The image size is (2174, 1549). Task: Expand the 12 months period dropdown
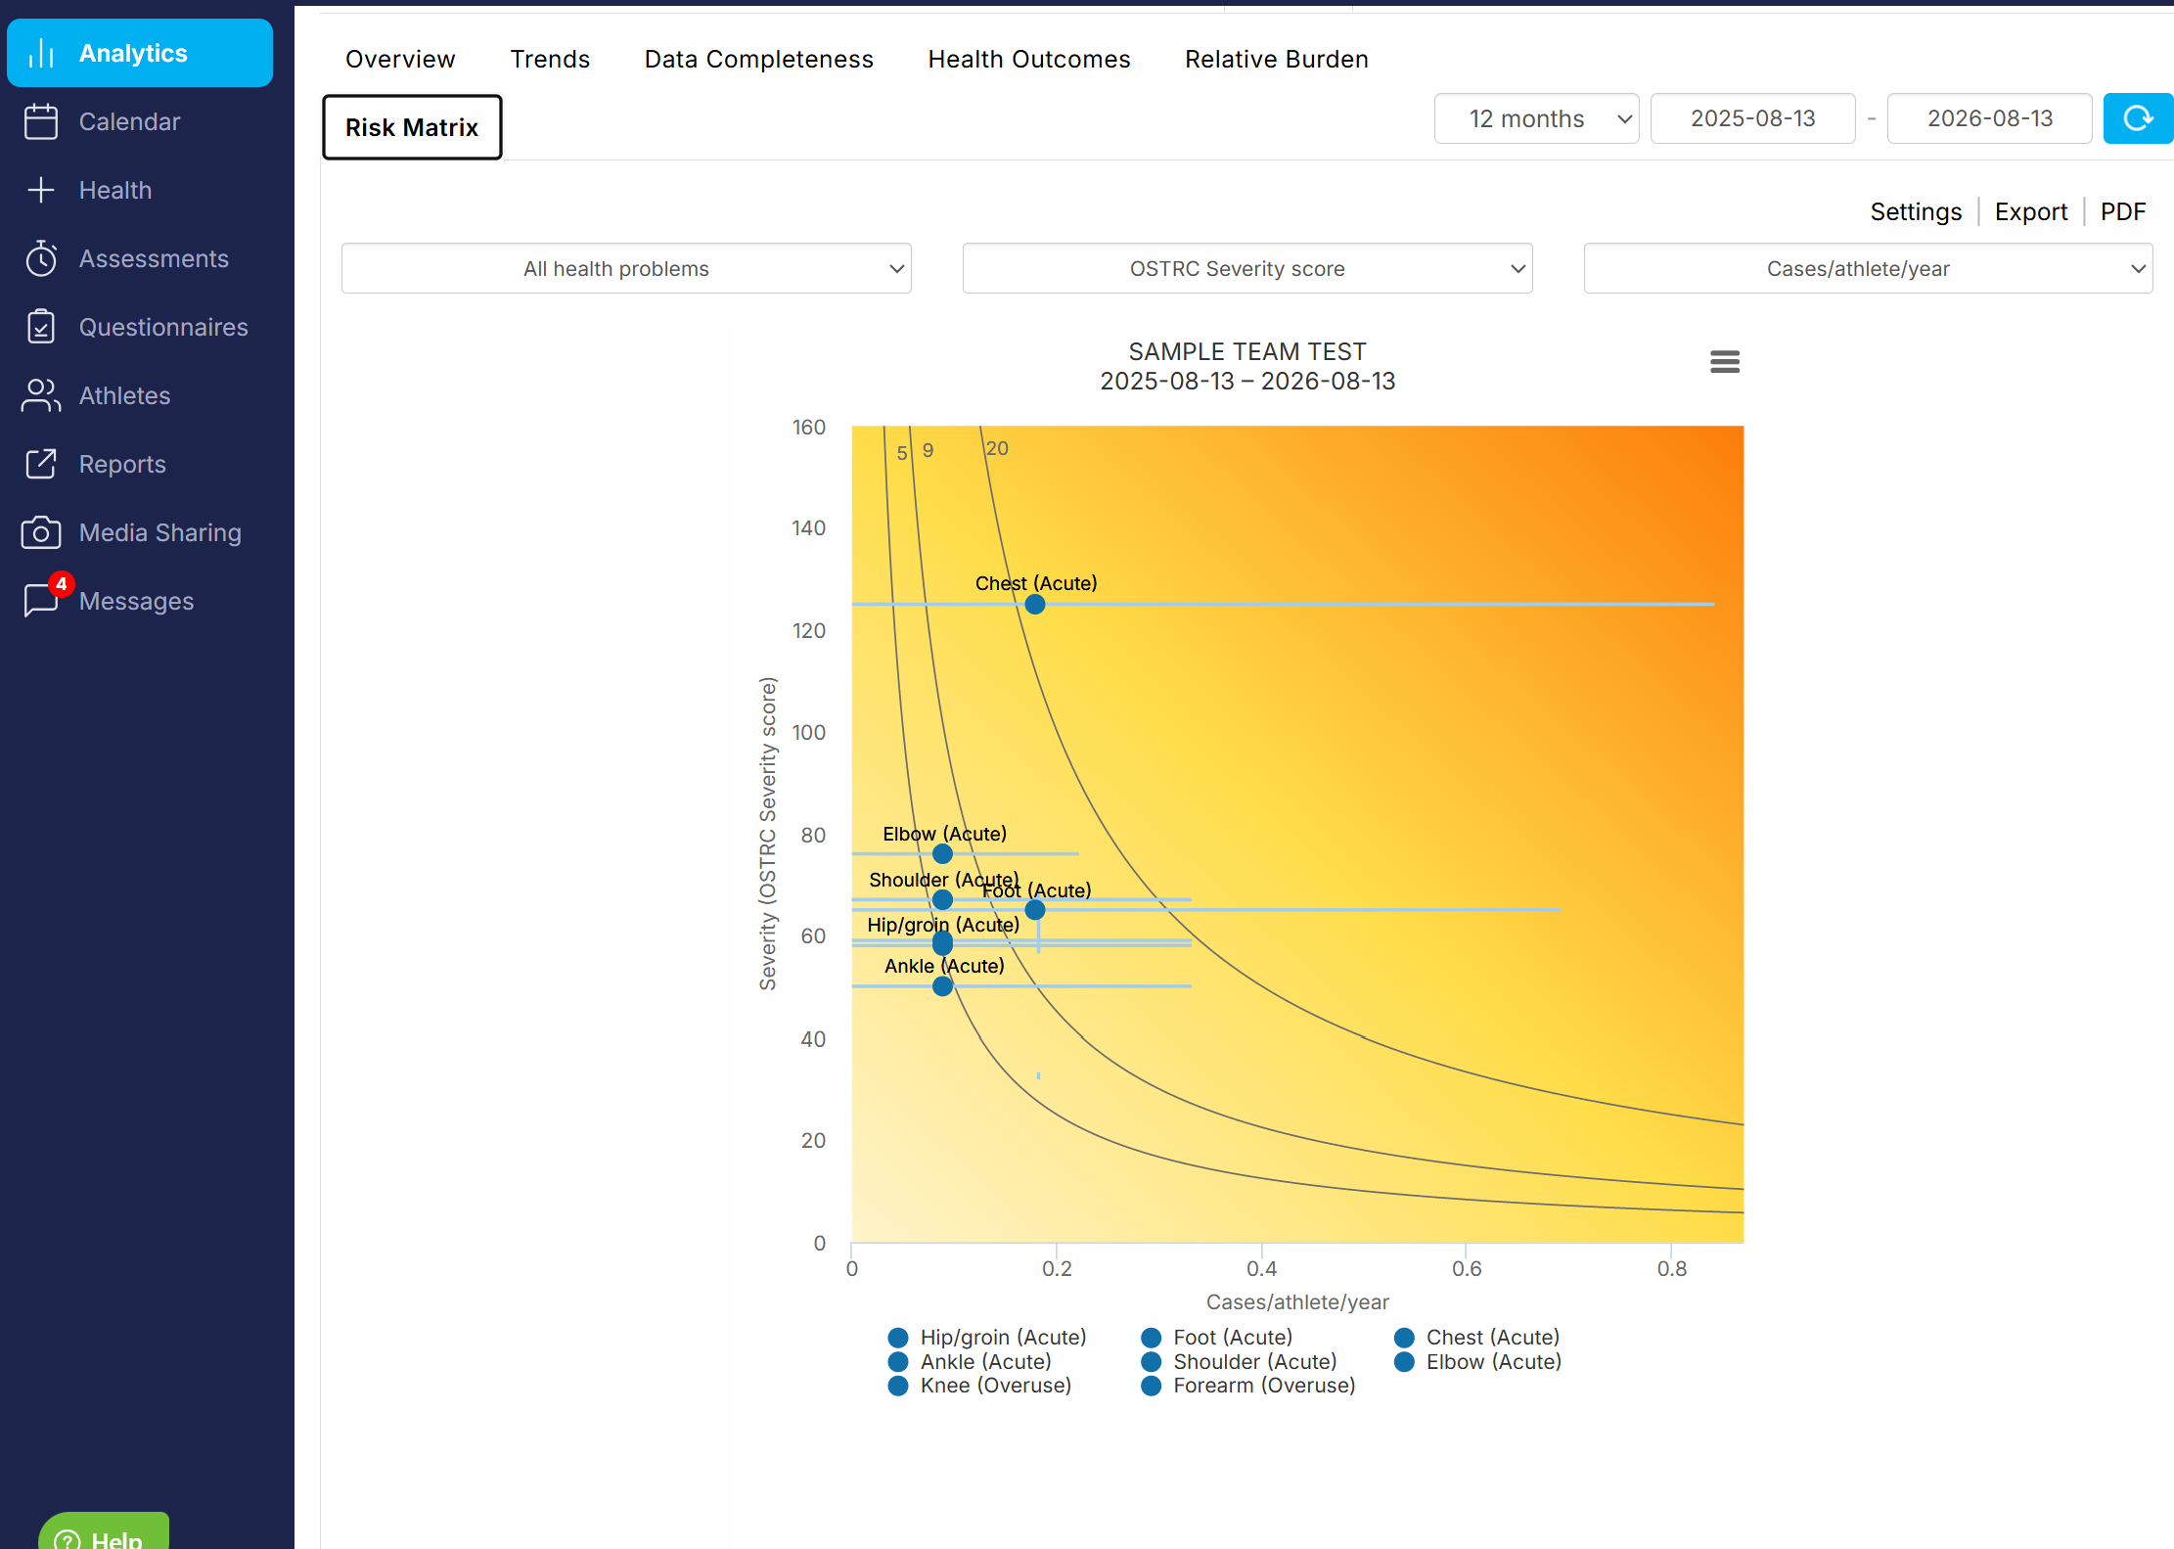click(x=1537, y=118)
